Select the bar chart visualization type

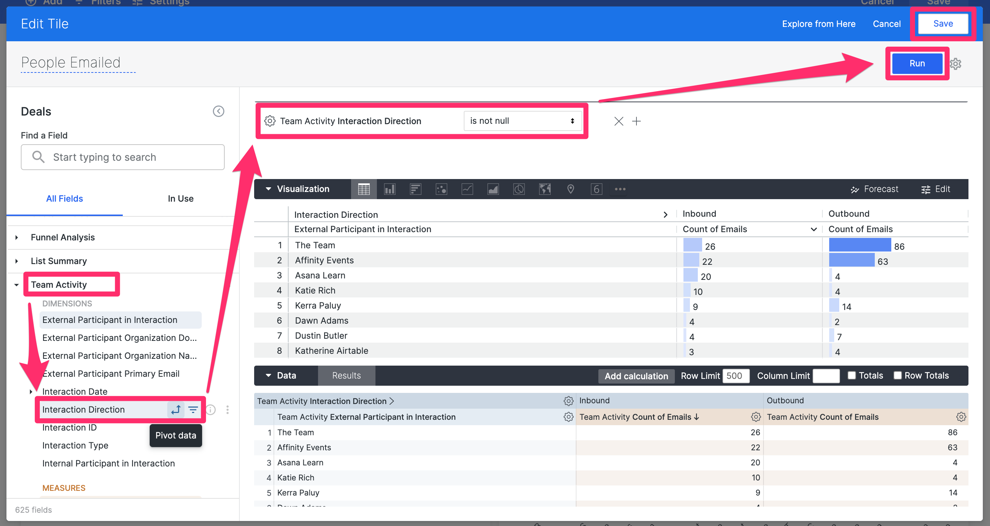[x=390, y=189]
